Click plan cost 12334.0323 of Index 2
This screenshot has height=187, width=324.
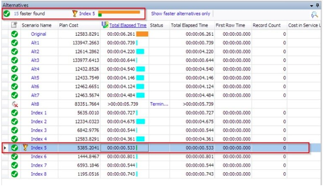pos(87,122)
